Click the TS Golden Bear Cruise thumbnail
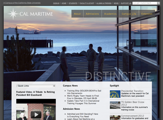The width and height of the screenshot is (163, 120). pyautogui.click(x=115, y=105)
